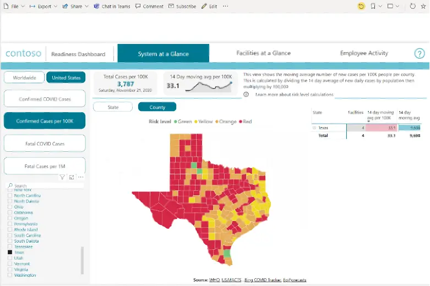
Task: Open focus mode for the state slicer
Action: click(x=72, y=177)
